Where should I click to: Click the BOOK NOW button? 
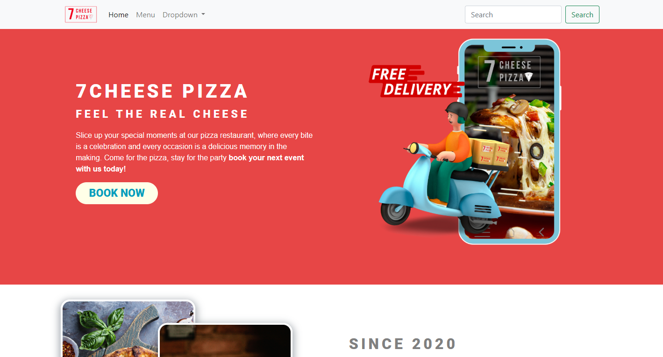(117, 193)
